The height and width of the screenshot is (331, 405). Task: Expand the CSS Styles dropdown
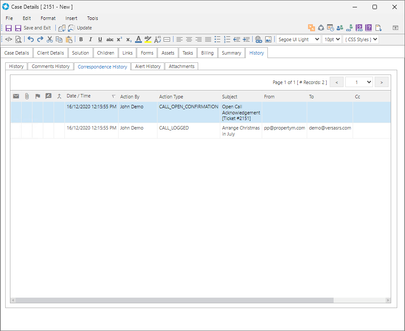click(361, 39)
